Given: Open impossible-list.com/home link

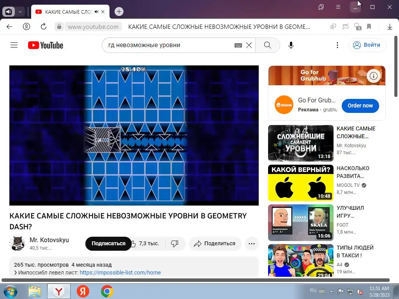Looking at the screenshot, I should tap(120, 273).
